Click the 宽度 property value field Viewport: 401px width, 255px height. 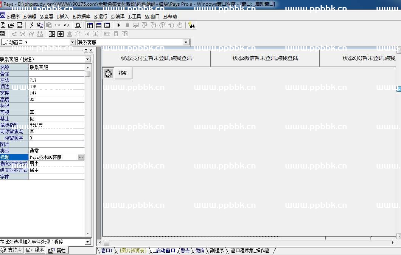click(x=57, y=93)
